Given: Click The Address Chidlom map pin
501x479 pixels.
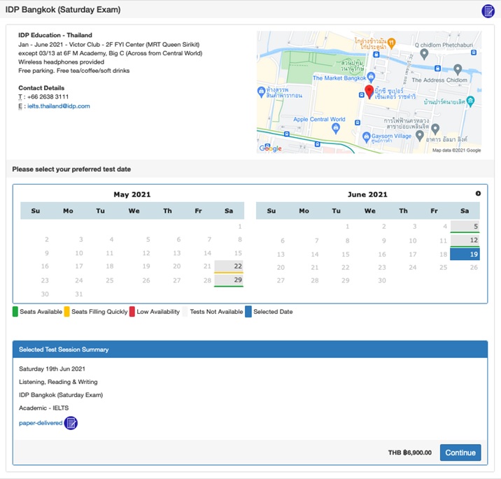Looking at the screenshot, I should (458, 69).
